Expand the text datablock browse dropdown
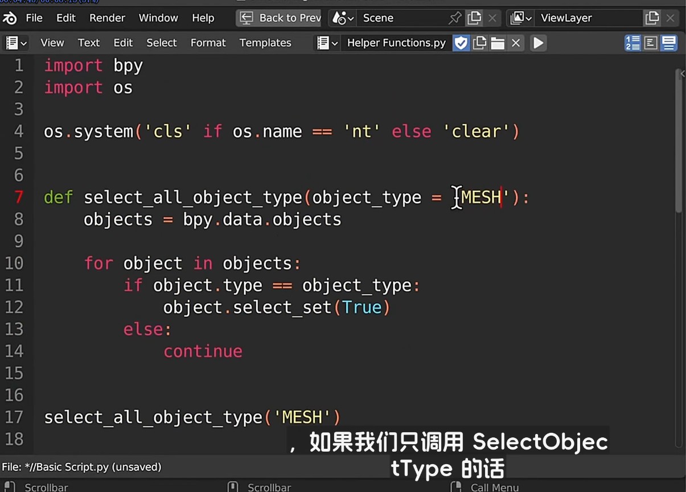Viewport: 686px width, 492px height. (x=327, y=43)
